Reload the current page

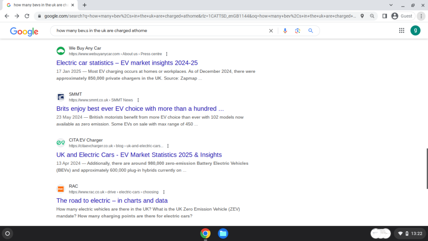click(27, 16)
